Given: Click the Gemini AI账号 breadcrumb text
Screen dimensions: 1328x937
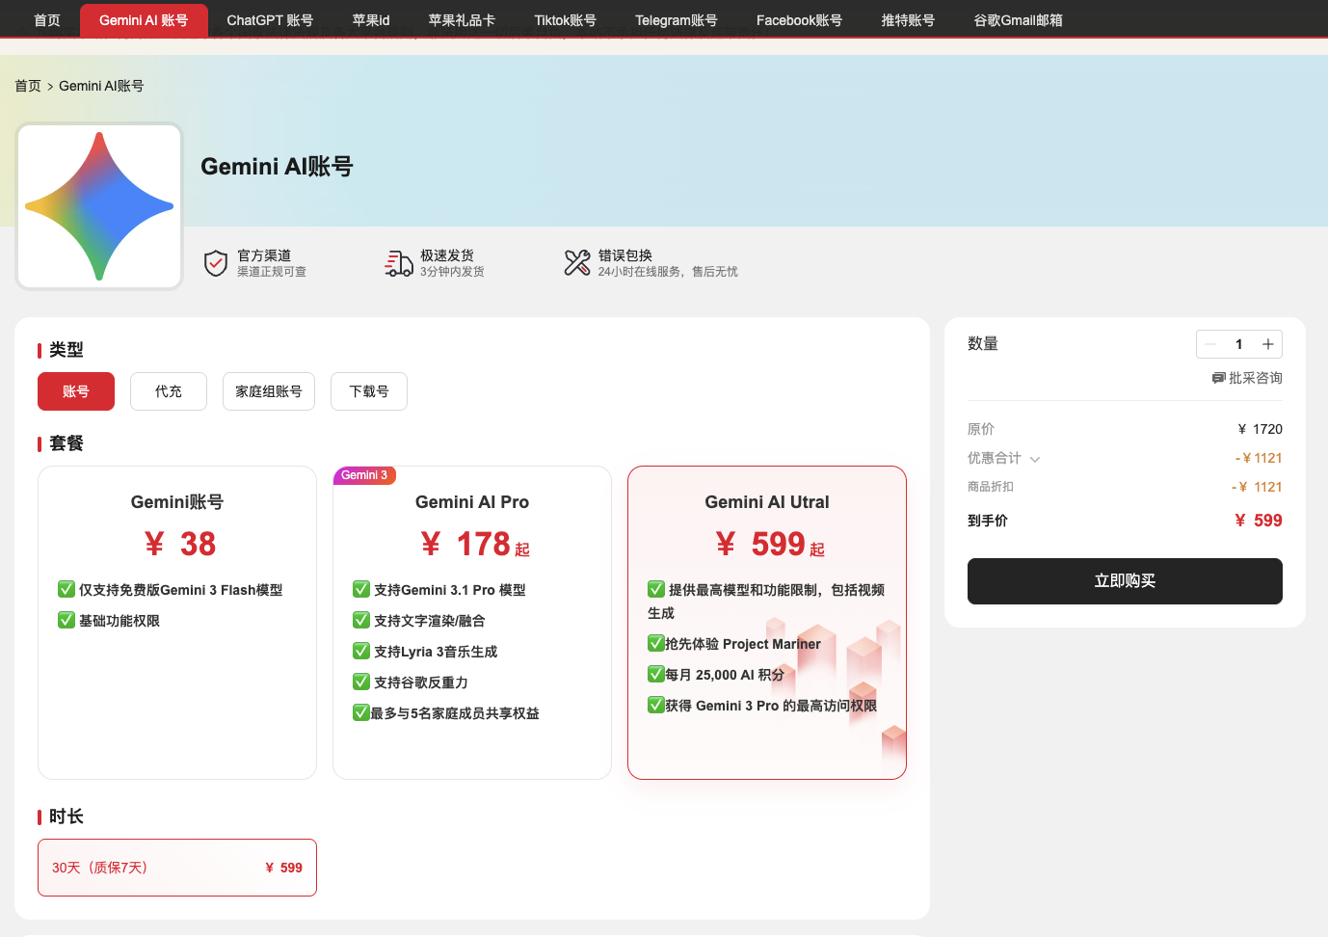Looking at the screenshot, I should 101,86.
